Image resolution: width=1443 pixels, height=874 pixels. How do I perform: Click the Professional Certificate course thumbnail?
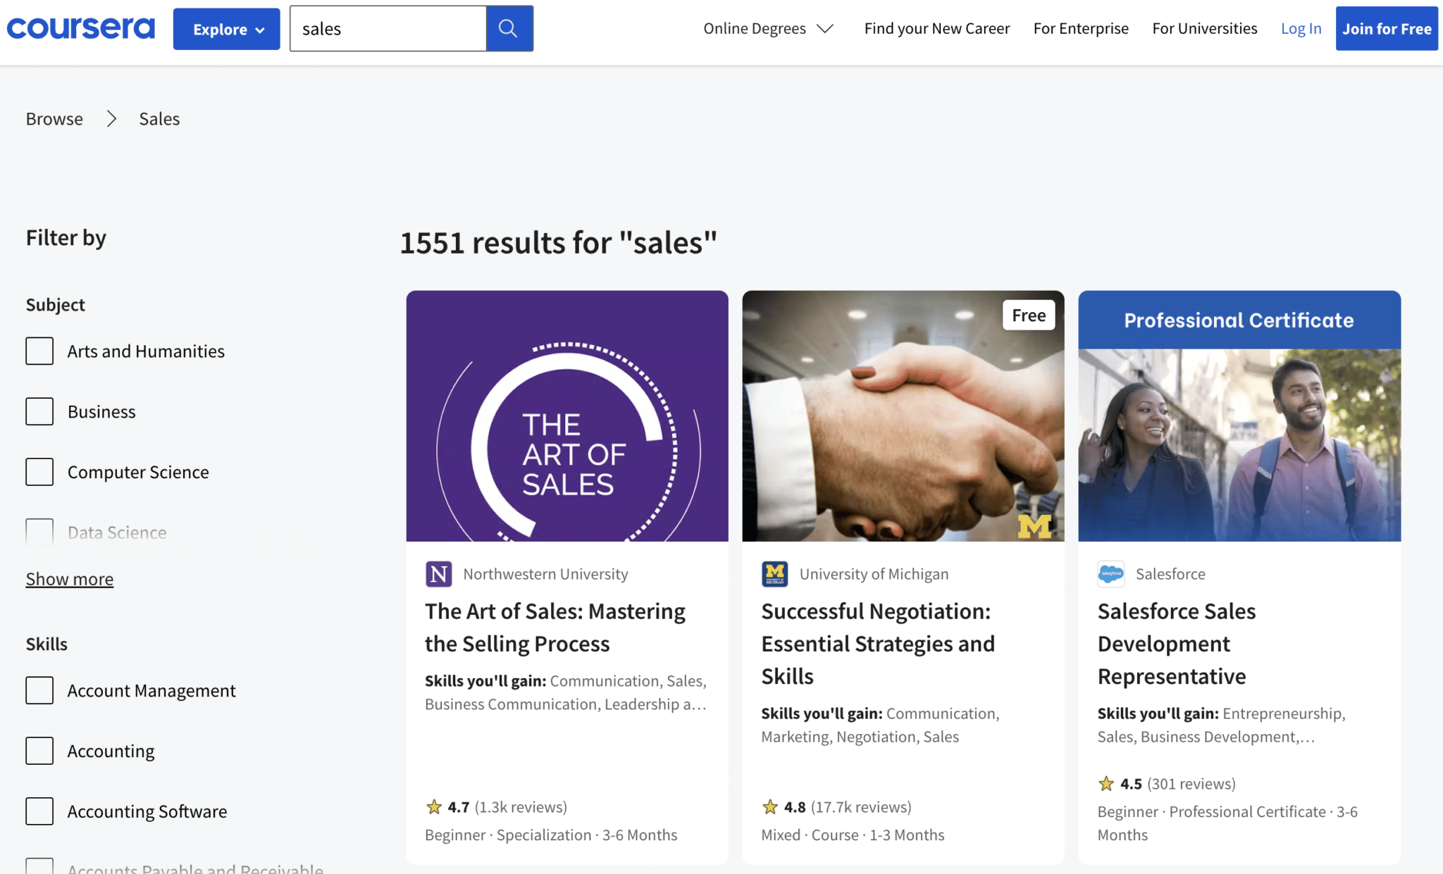pos(1239,416)
